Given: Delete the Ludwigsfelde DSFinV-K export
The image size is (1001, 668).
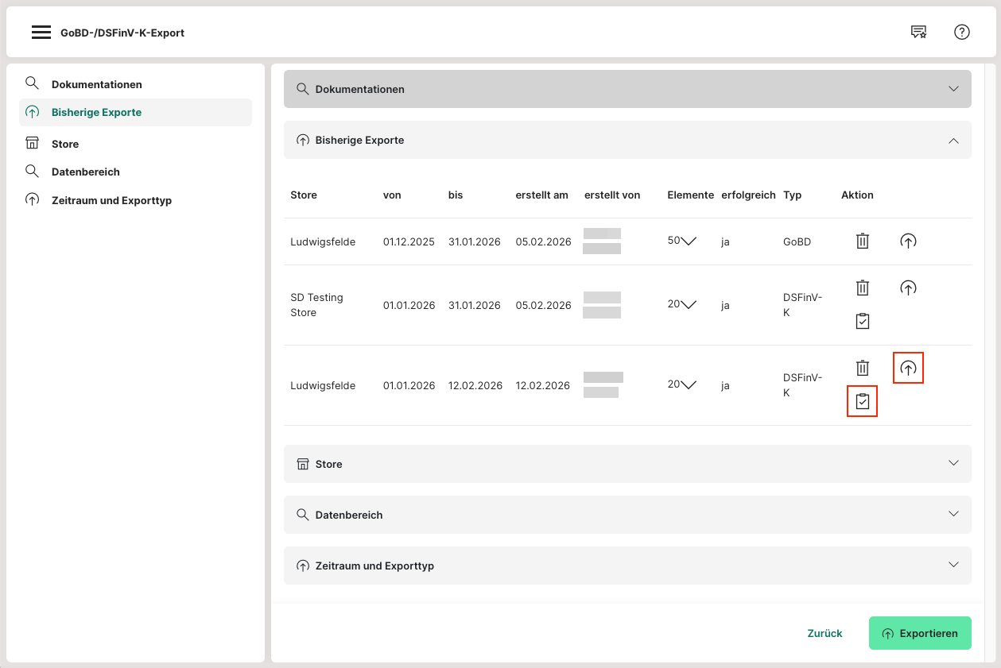Looking at the screenshot, I should coord(863,369).
